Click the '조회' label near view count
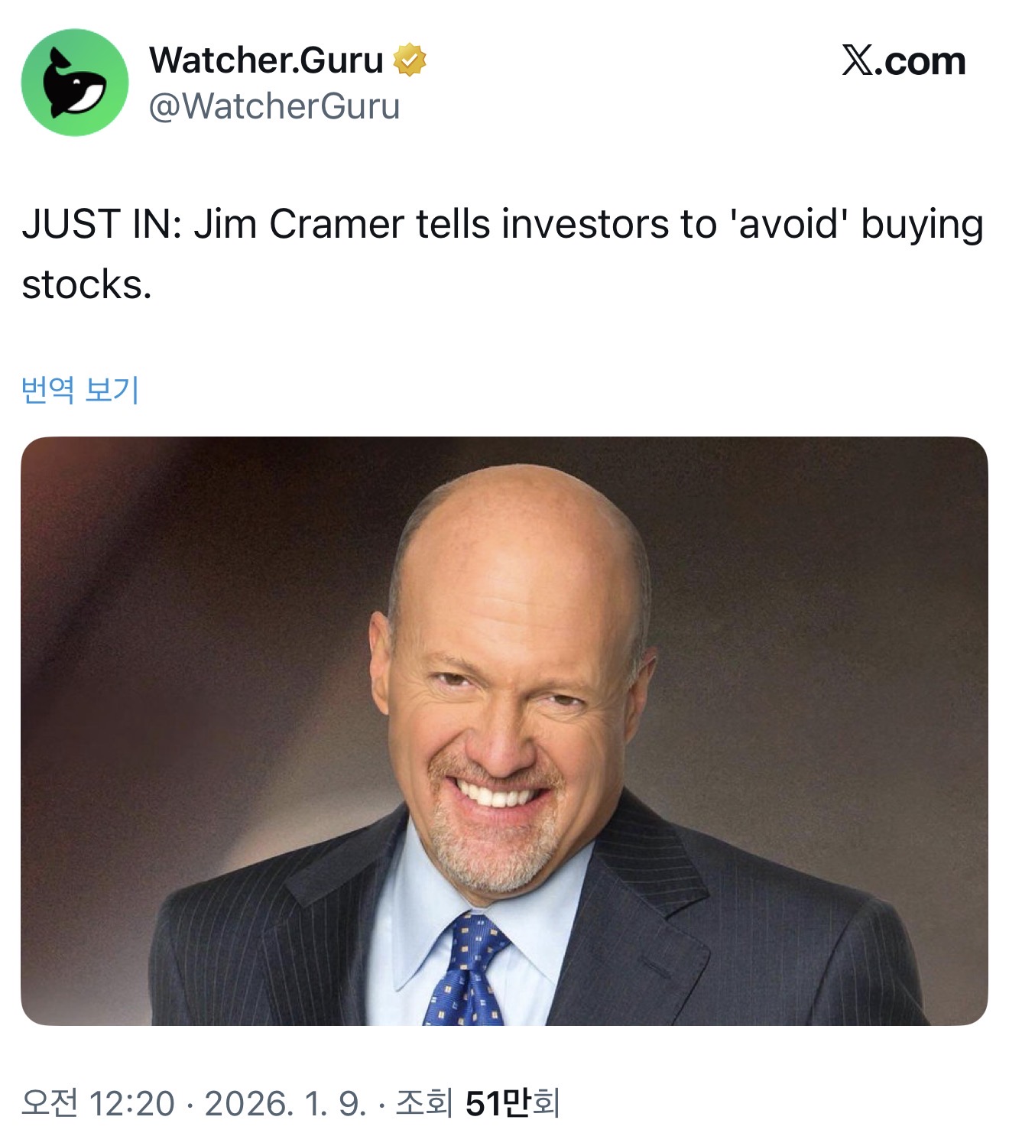This screenshot has height=1133, width=1009. [425, 1103]
